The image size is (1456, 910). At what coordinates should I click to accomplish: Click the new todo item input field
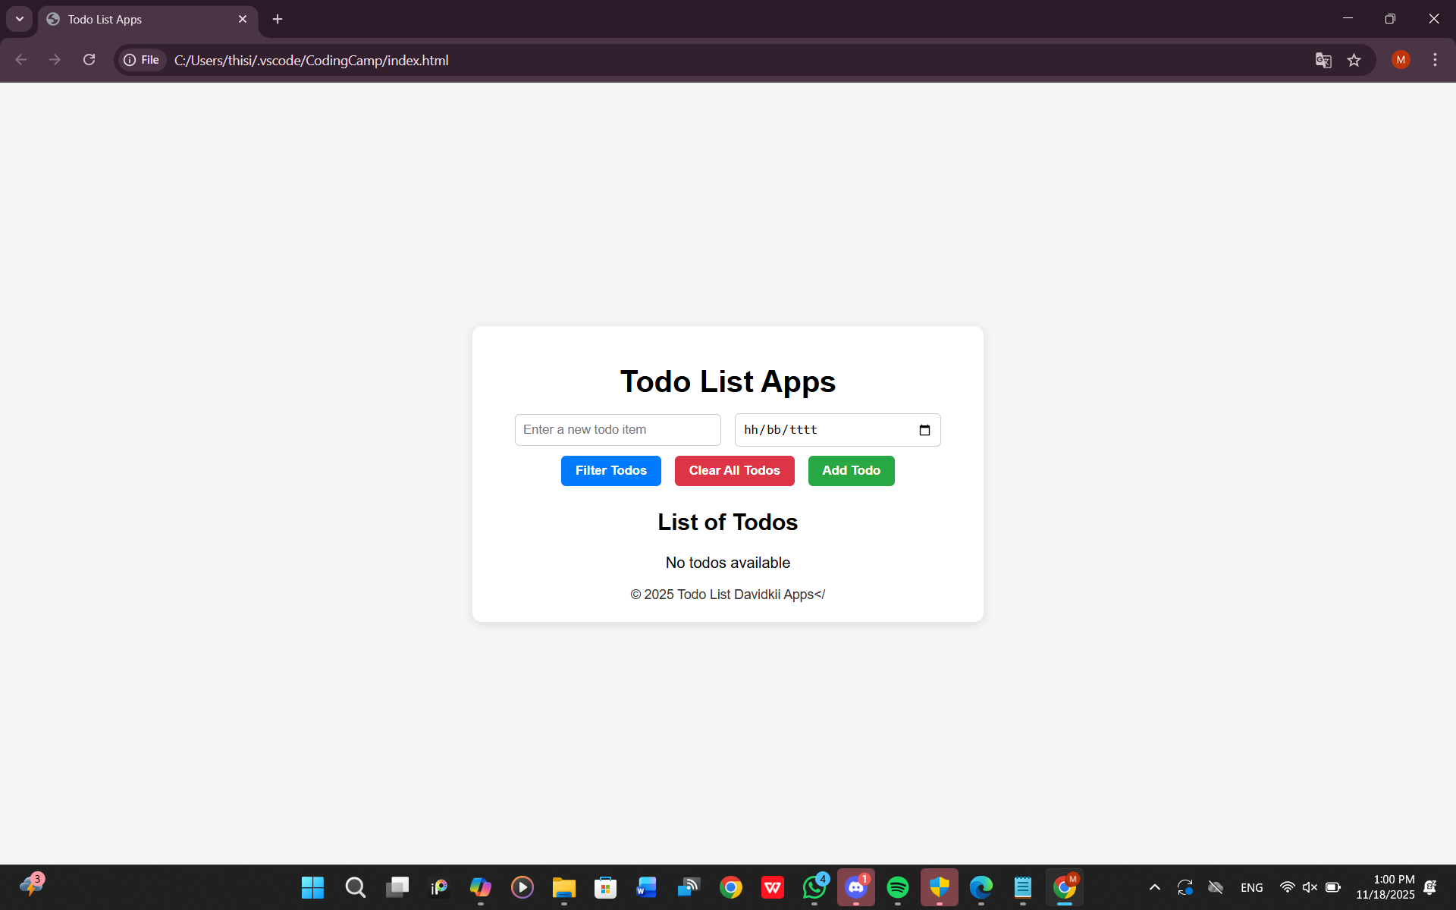(617, 429)
